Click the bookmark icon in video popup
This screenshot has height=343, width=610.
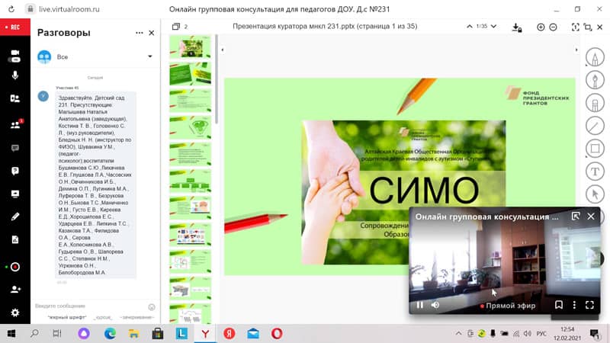tap(559, 306)
